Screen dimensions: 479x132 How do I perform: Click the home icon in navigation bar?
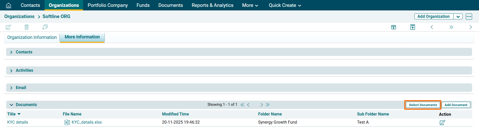tap(8, 5)
